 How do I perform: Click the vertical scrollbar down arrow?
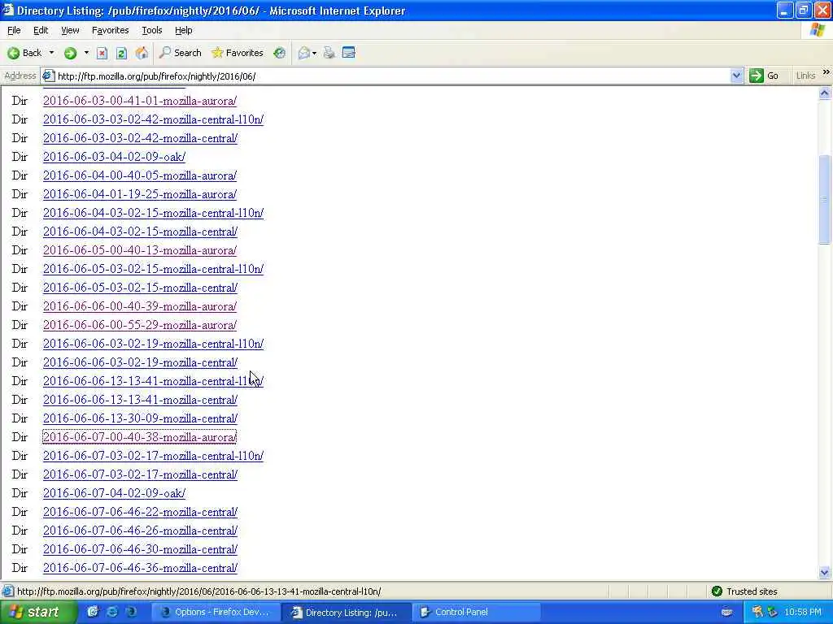825,572
